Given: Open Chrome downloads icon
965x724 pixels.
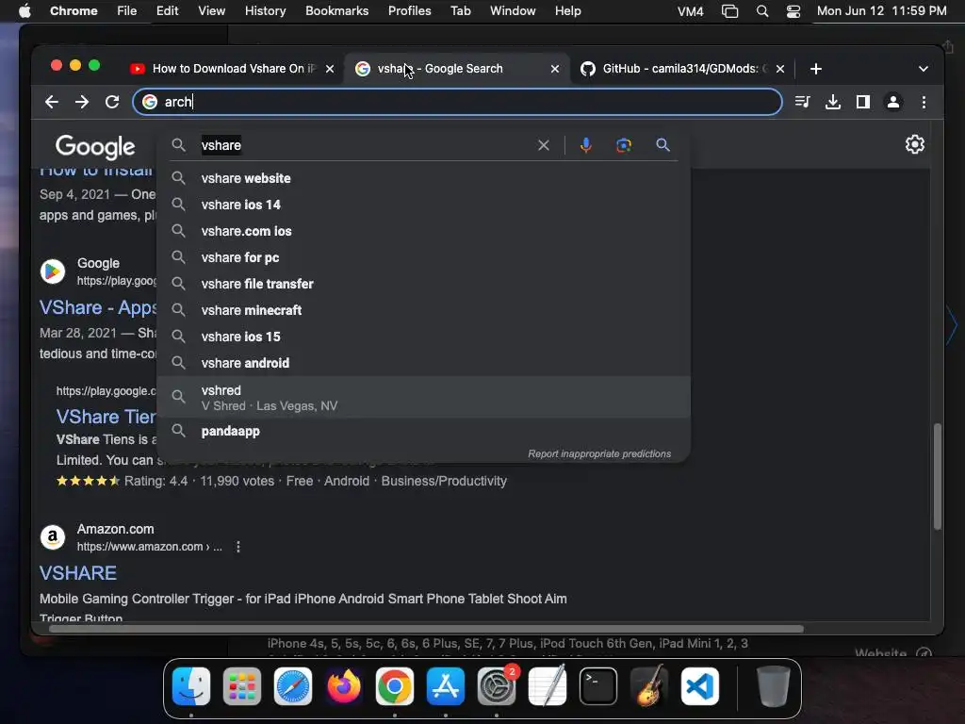Looking at the screenshot, I should (x=833, y=102).
